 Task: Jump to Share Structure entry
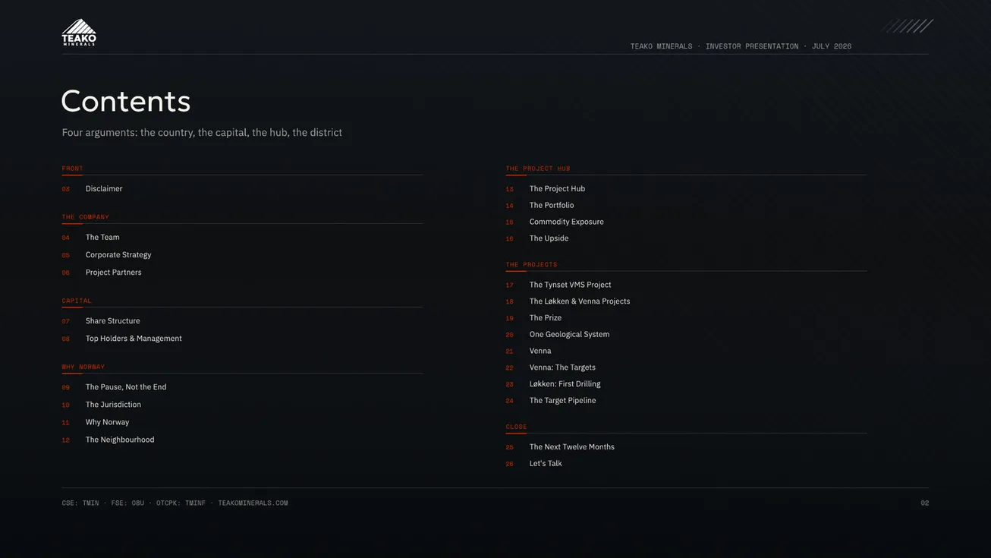[113, 321]
